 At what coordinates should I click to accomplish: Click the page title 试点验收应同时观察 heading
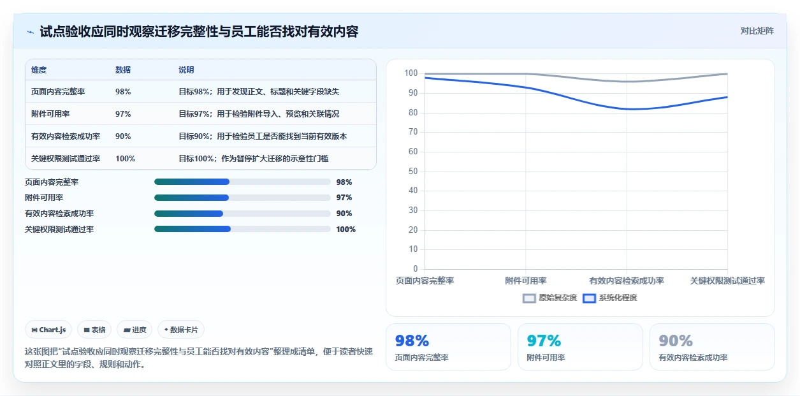[199, 31]
